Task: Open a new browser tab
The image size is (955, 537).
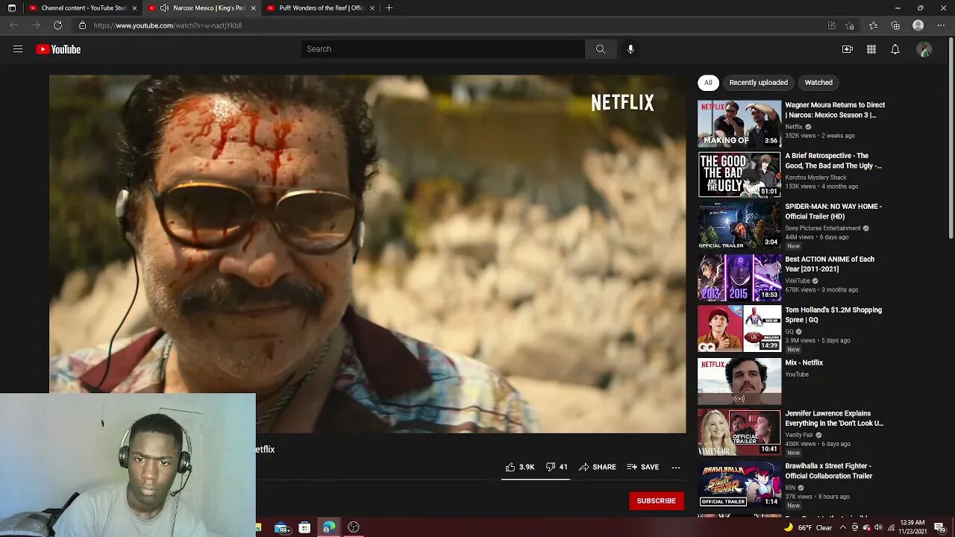Action: (x=389, y=8)
